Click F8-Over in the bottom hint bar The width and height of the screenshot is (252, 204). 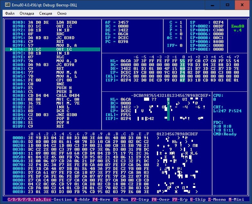pyautogui.click(x=160, y=199)
